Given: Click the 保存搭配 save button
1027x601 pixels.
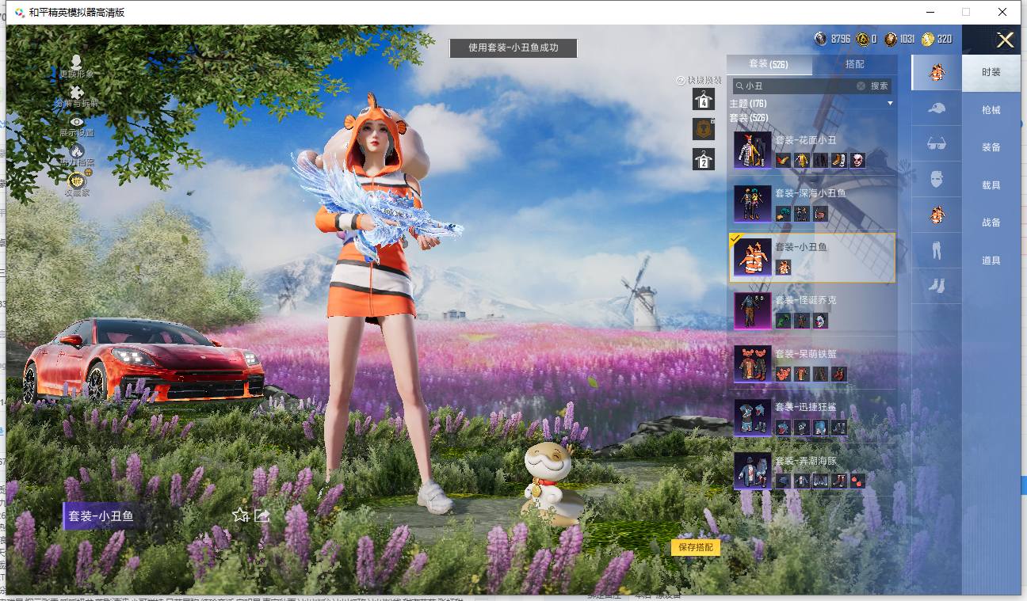Looking at the screenshot, I should pyautogui.click(x=696, y=547).
